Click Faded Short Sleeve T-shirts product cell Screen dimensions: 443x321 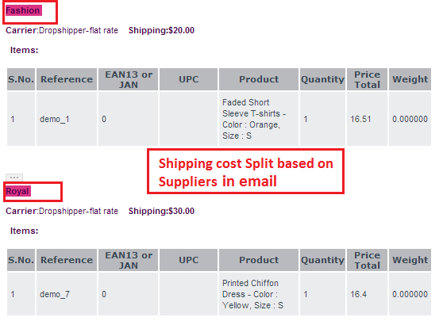(259, 119)
